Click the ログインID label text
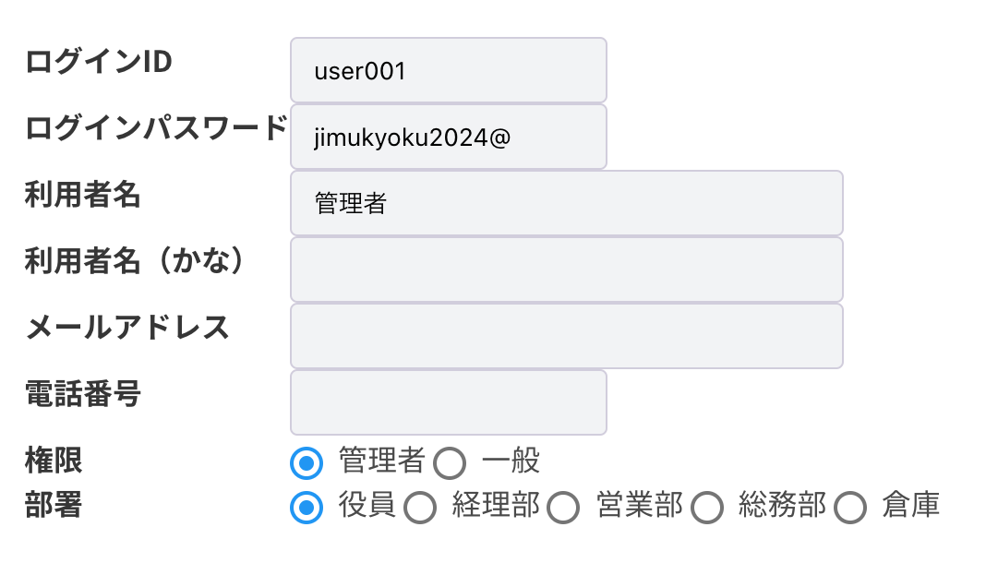Viewport: 986px width, 563px height. point(99,62)
